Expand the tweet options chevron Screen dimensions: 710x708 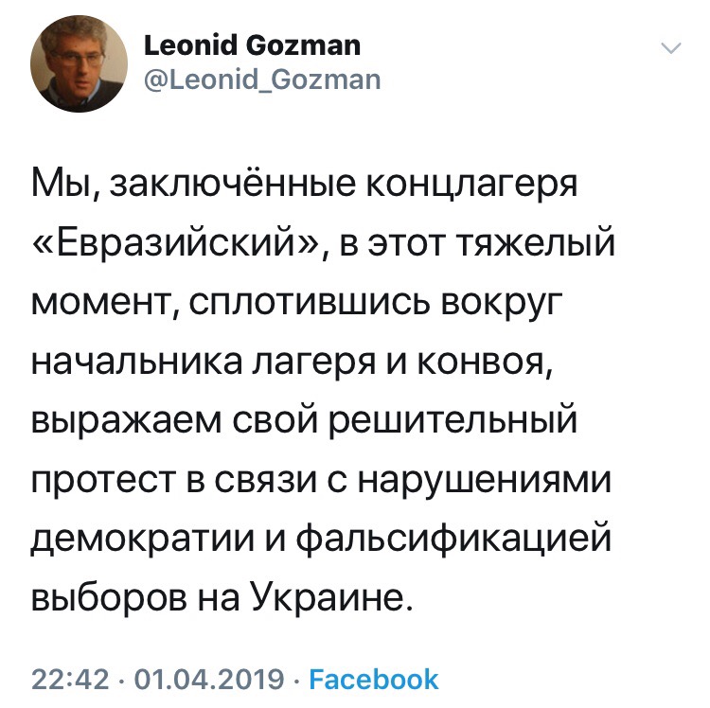(x=669, y=47)
